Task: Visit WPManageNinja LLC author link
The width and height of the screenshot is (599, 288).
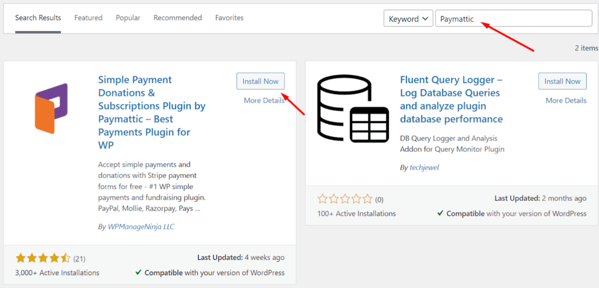Action: 141,227
